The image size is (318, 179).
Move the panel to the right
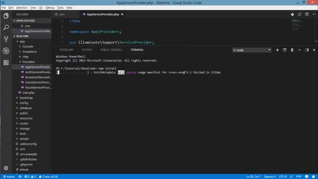coord(307,50)
